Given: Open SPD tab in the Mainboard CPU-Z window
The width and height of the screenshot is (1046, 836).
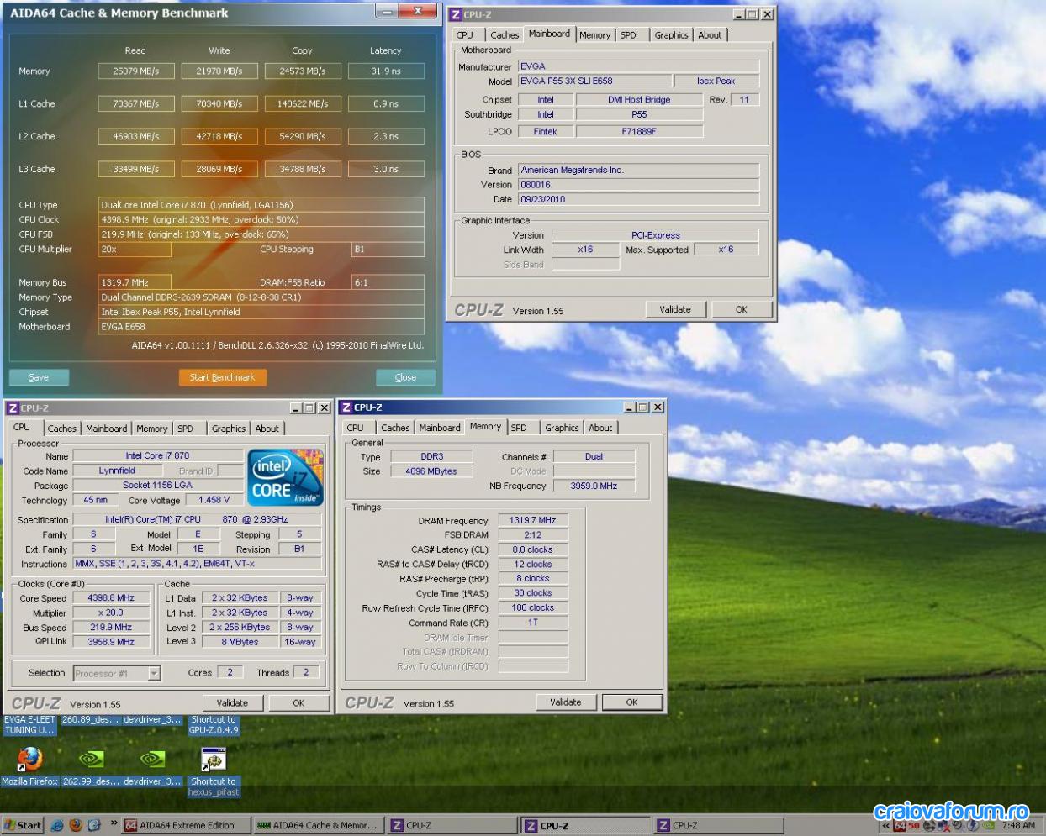Looking at the screenshot, I should coord(628,35).
